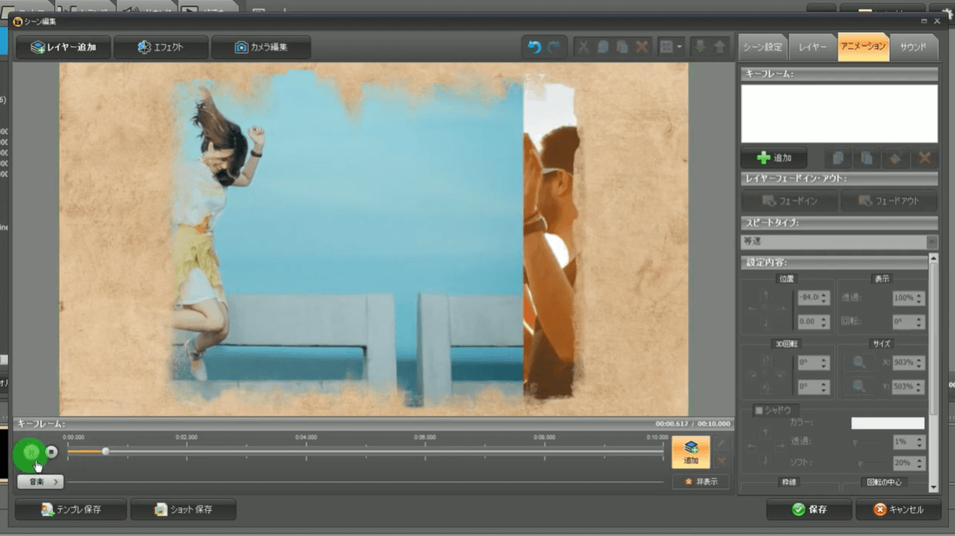Expand the 音楽 music track arrow
The height and width of the screenshot is (536, 955).
56,481
